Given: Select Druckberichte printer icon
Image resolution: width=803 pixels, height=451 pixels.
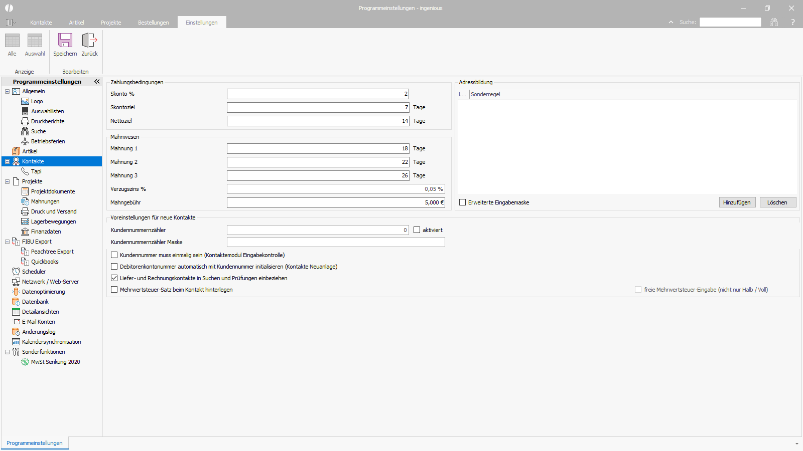Looking at the screenshot, I should 25,121.
